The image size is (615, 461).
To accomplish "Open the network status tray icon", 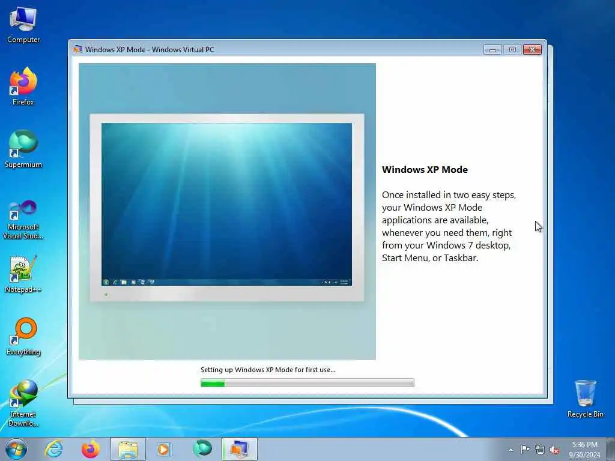I will [x=540, y=450].
